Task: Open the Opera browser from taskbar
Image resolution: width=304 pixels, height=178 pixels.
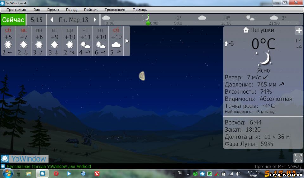Action: click(x=56, y=174)
